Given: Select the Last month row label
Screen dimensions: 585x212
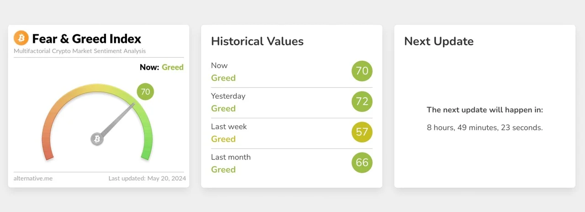Looking at the screenshot, I should (x=231, y=157).
